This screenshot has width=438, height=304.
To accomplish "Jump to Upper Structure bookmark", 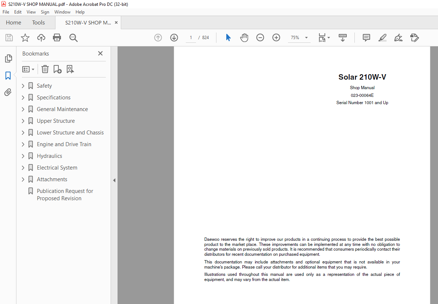I will click(x=56, y=121).
